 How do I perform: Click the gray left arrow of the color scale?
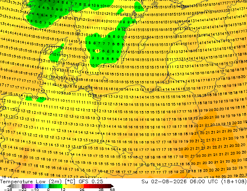coord(9,186)
